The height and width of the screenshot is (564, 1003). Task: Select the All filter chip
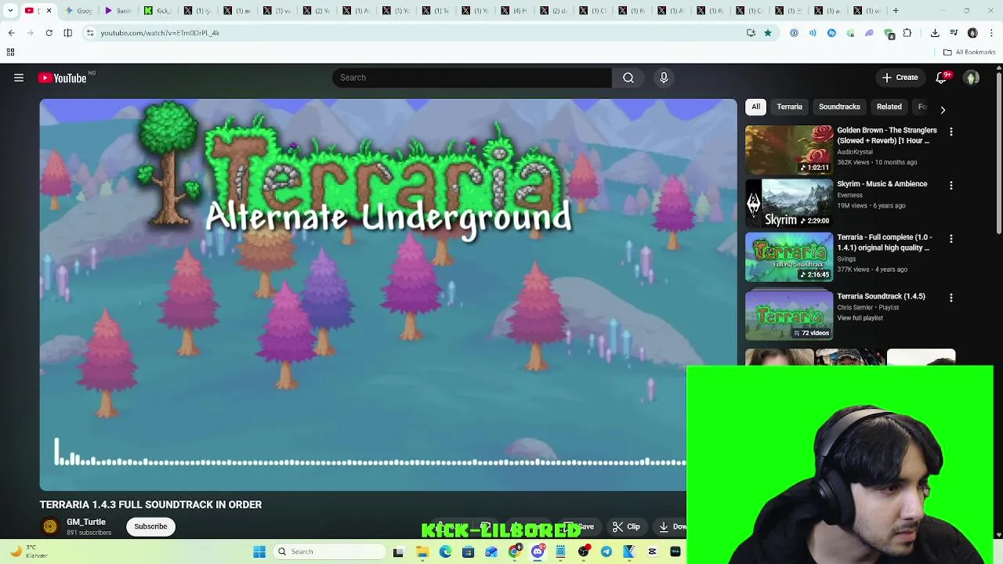[x=755, y=107]
